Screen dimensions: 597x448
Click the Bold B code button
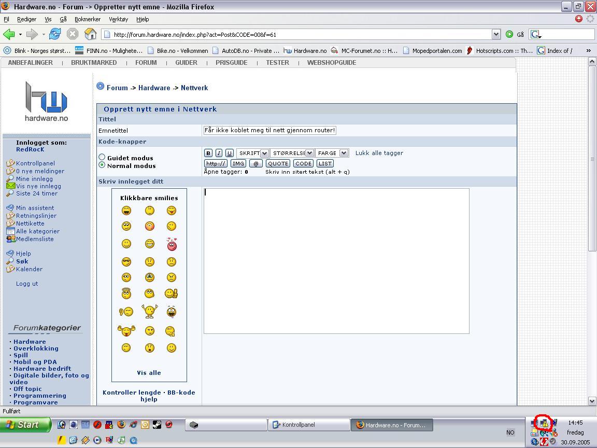point(208,153)
